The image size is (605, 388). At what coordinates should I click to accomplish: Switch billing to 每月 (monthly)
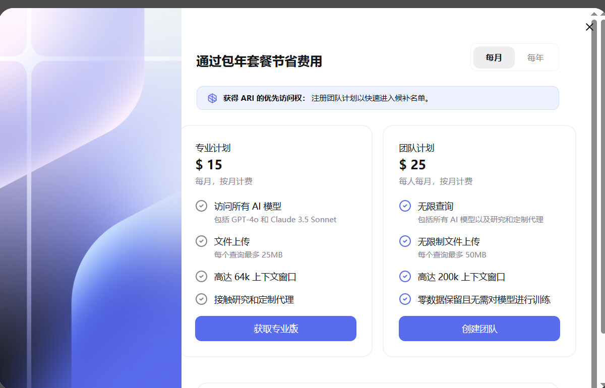click(494, 57)
